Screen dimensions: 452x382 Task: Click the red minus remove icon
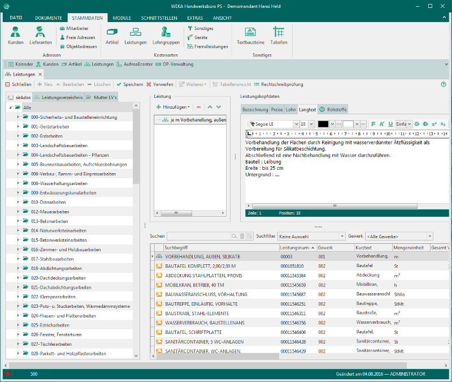pyautogui.click(x=198, y=107)
